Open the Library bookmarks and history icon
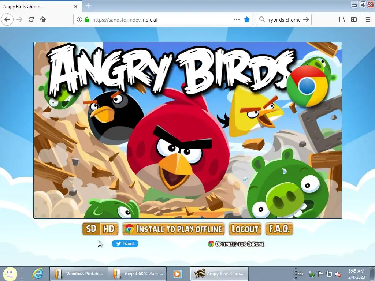Viewport: 375px width, 281px height. (x=342, y=20)
